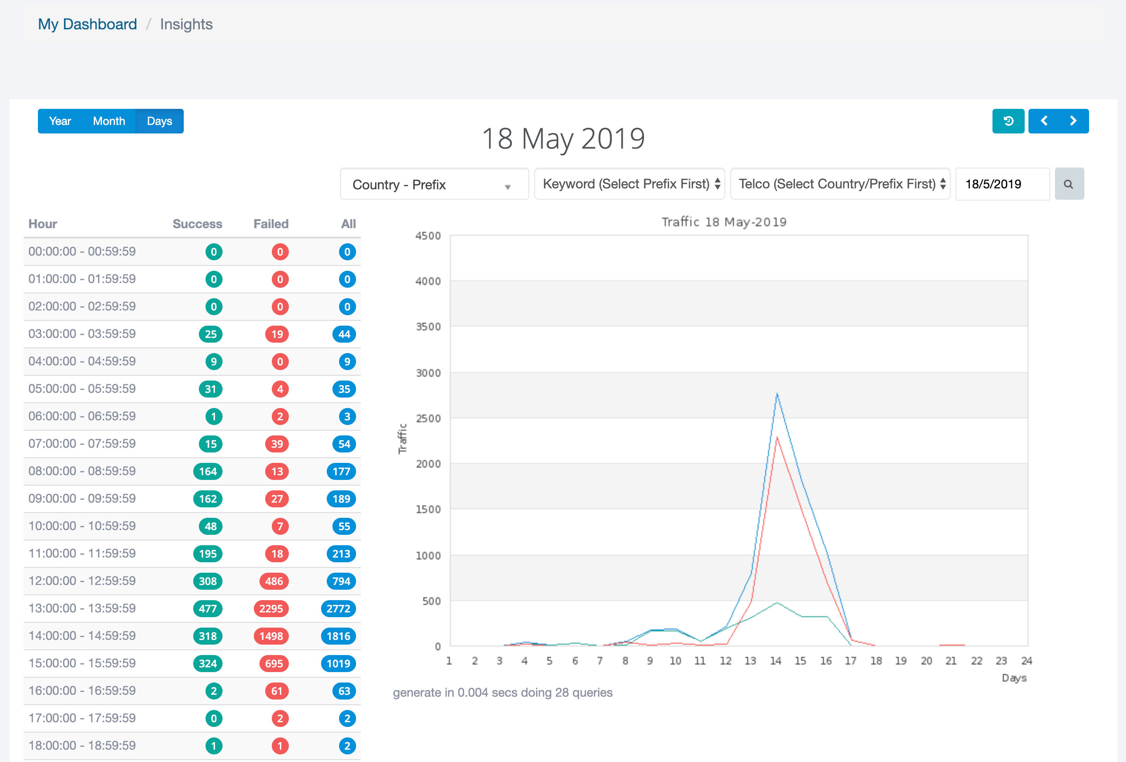The height and width of the screenshot is (762, 1126).
Task: Click success badge 308
Action: pyautogui.click(x=208, y=581)
